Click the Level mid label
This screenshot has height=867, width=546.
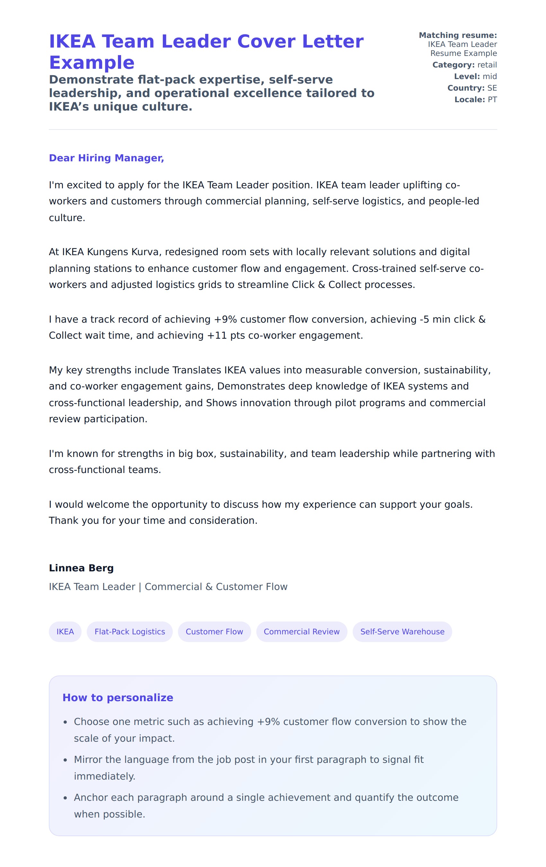click(475, 76)
